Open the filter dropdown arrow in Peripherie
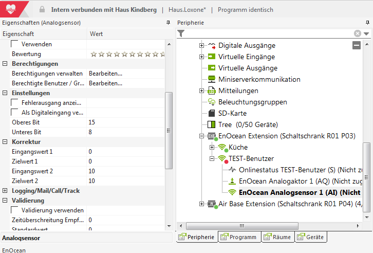The width and height of the screenshot is (373, 253). click(366, 34)
